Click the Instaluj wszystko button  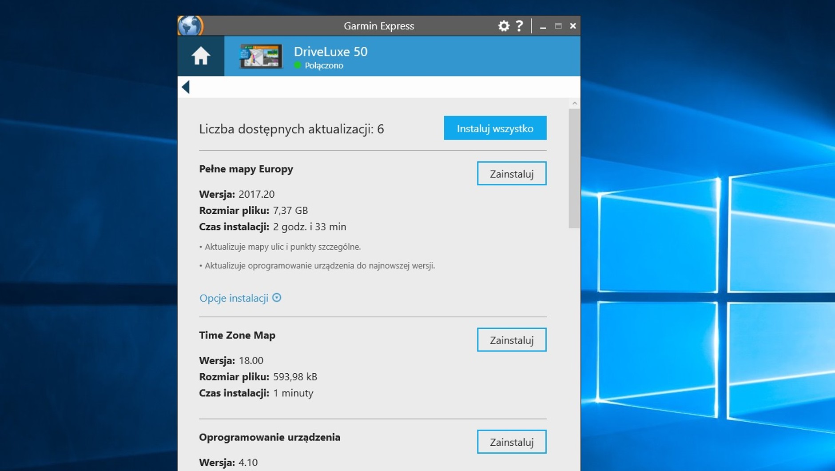point(495,128)
